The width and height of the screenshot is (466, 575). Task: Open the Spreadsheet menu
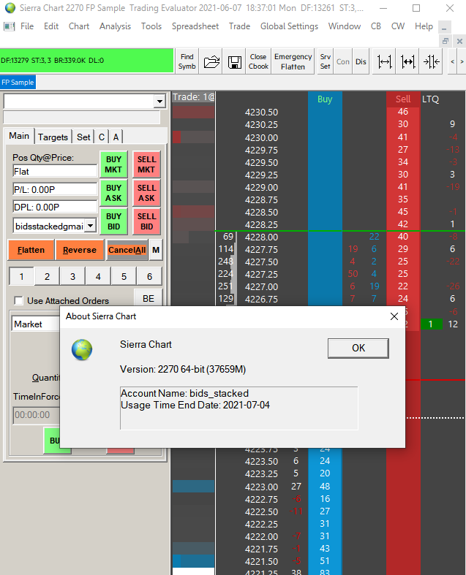click(195, 26)
